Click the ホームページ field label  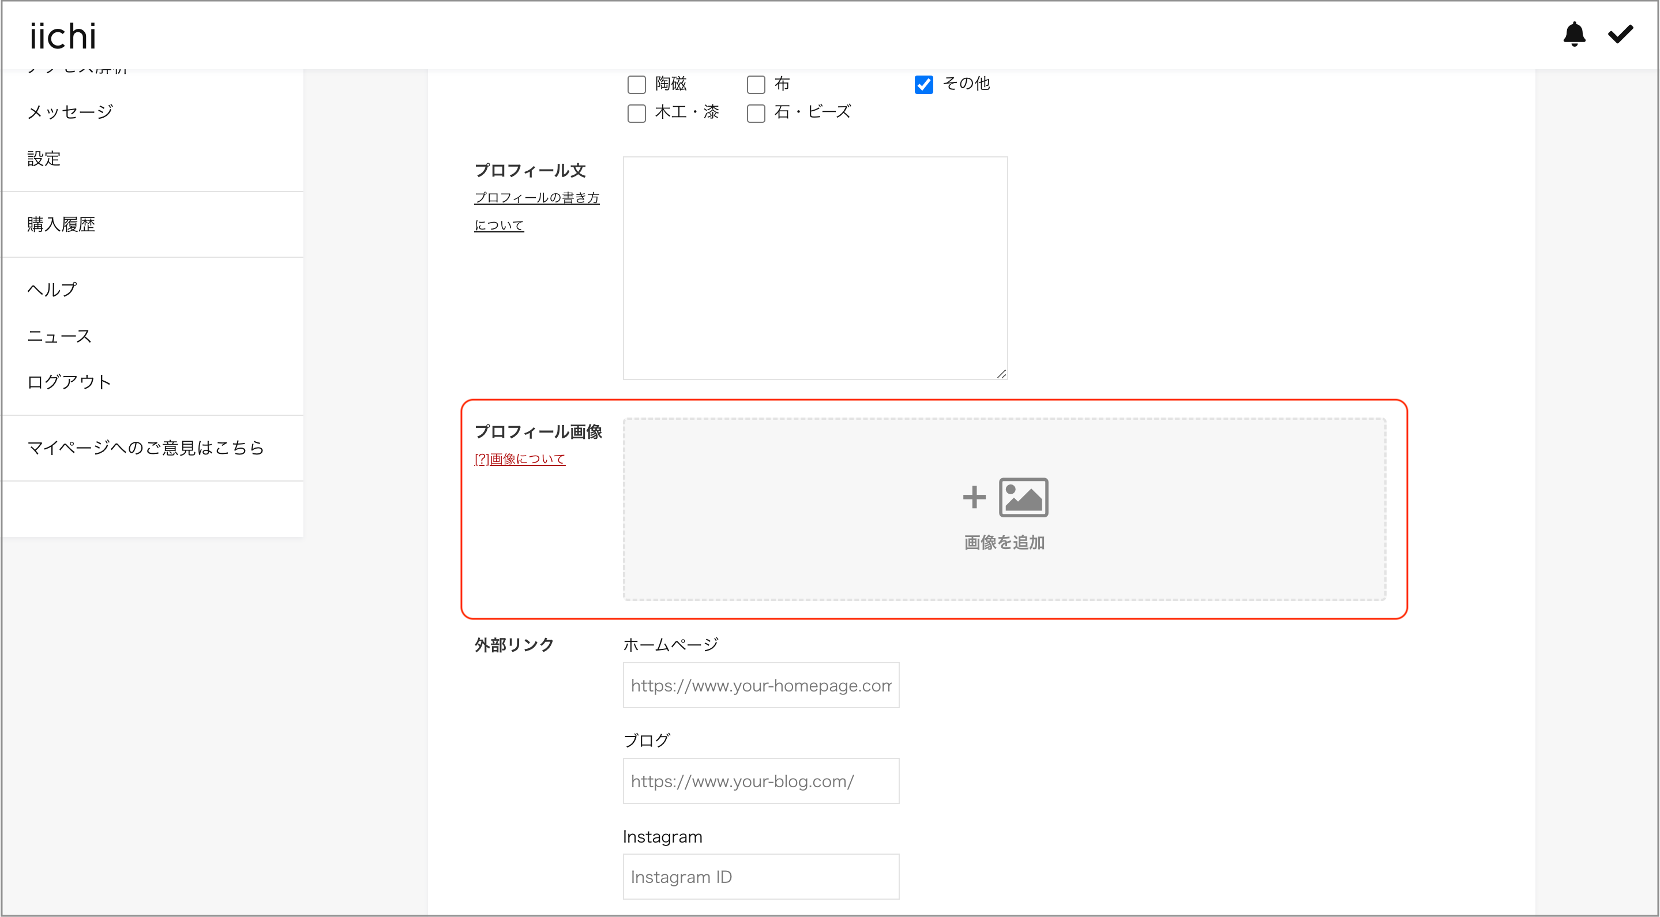(x=670, y=644)
